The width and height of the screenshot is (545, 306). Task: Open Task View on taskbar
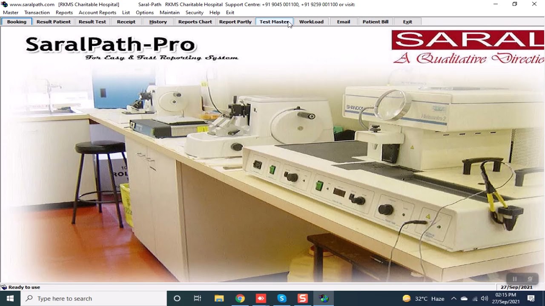[x=198, y=298]
